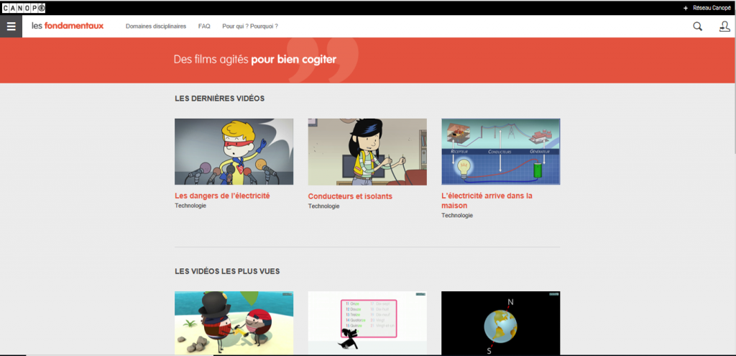Go to the FAQ page

pos(204,27)
